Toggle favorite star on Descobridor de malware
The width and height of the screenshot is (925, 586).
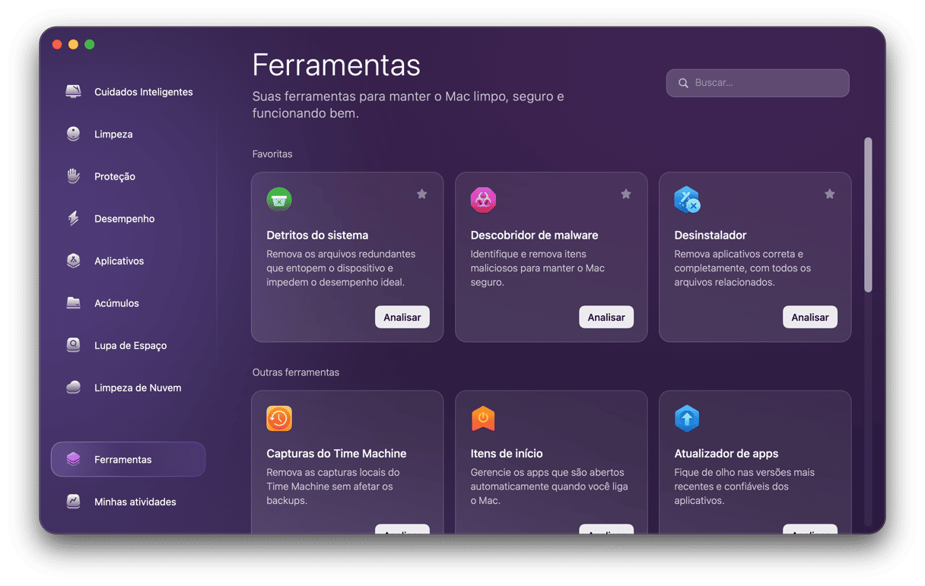click(x=625, y=195)
